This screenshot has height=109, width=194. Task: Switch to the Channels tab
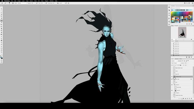click(177, 59)
